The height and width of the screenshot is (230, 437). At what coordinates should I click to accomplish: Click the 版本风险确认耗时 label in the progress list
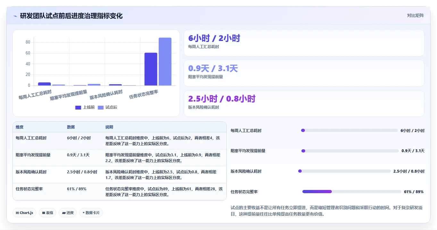[246, 171]
